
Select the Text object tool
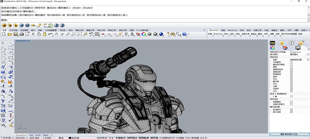[x=3, y=101]
